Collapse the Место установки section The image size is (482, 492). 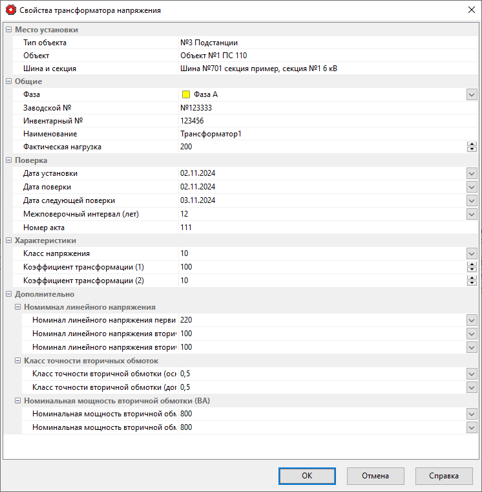point(8,30)
